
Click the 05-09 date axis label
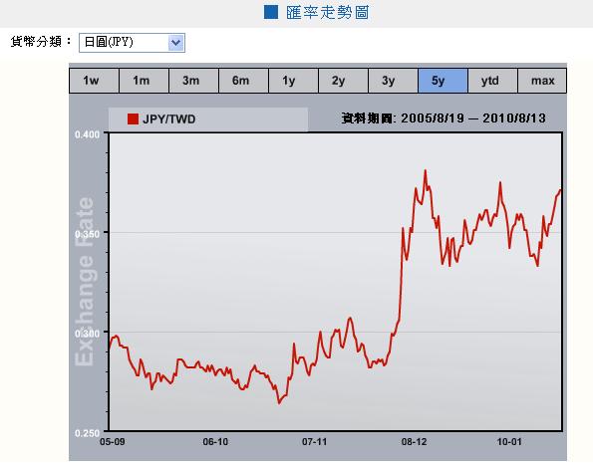112,442
